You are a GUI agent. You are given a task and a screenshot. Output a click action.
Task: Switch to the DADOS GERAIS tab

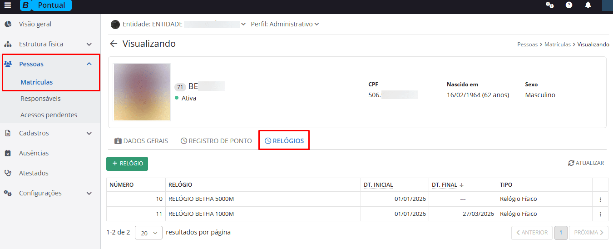(x=141, y=141)
